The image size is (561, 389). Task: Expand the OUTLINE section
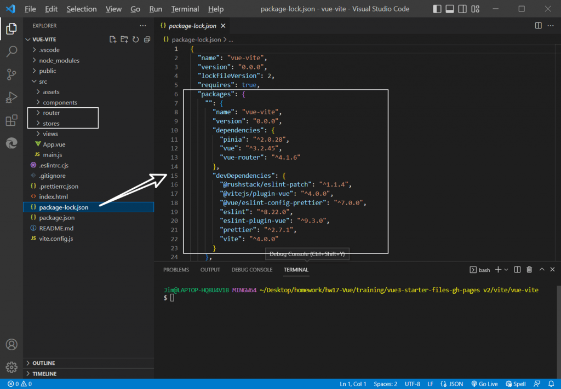pos(88,363)
